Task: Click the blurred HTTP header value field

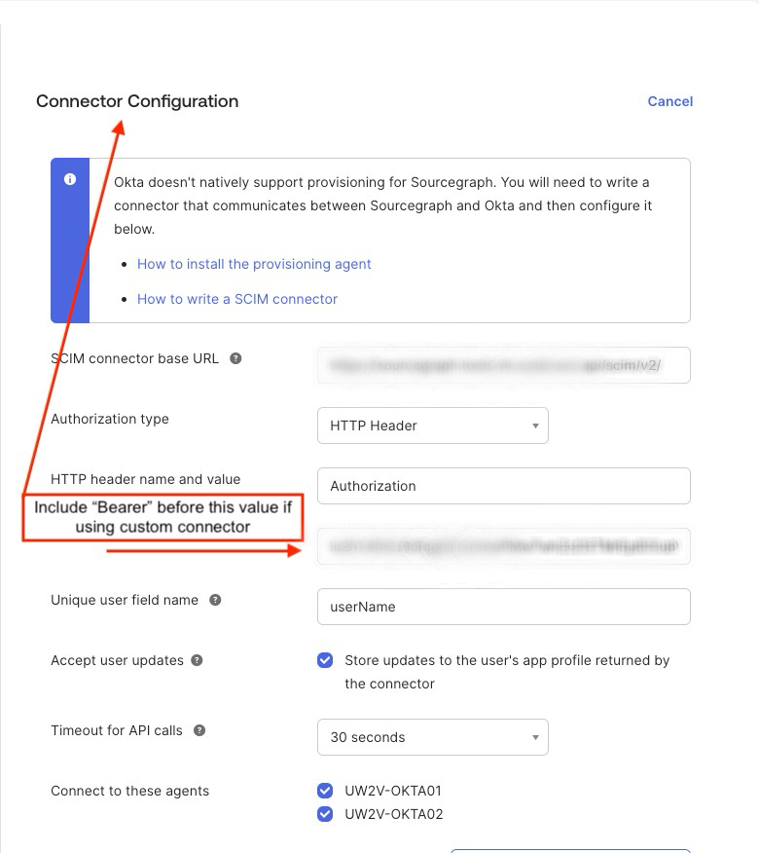Action: (x=503, y=546)
